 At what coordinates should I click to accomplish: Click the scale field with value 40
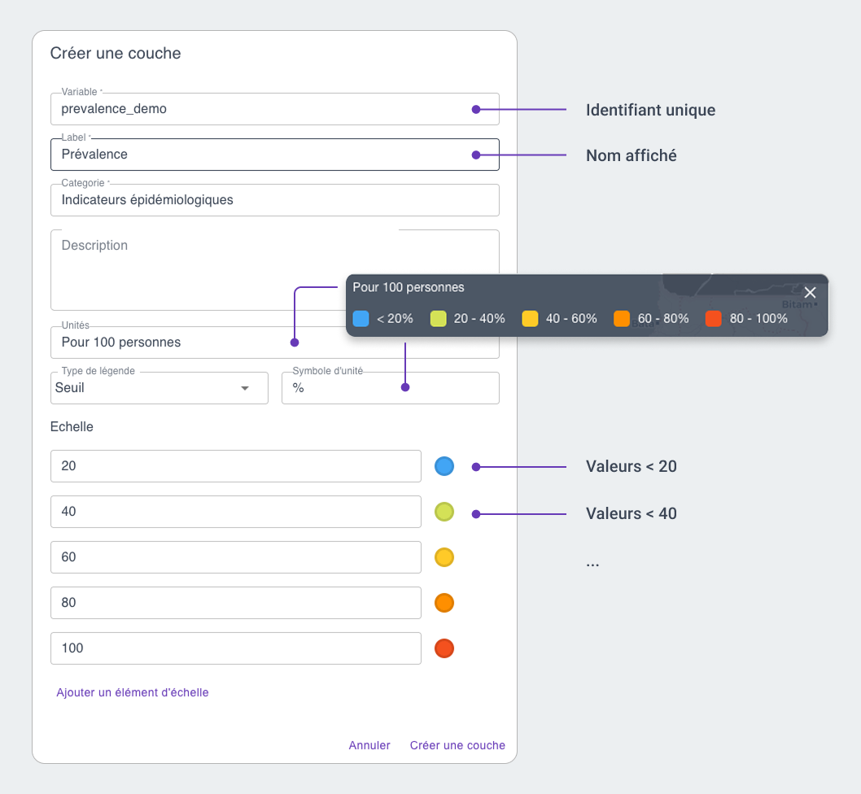(x=235, y=512)
